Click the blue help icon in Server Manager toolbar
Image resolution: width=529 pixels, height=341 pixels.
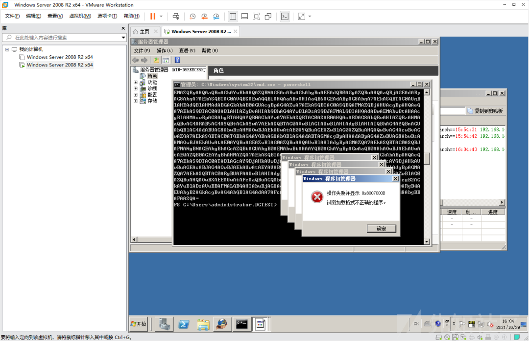[x=177, y=60]
